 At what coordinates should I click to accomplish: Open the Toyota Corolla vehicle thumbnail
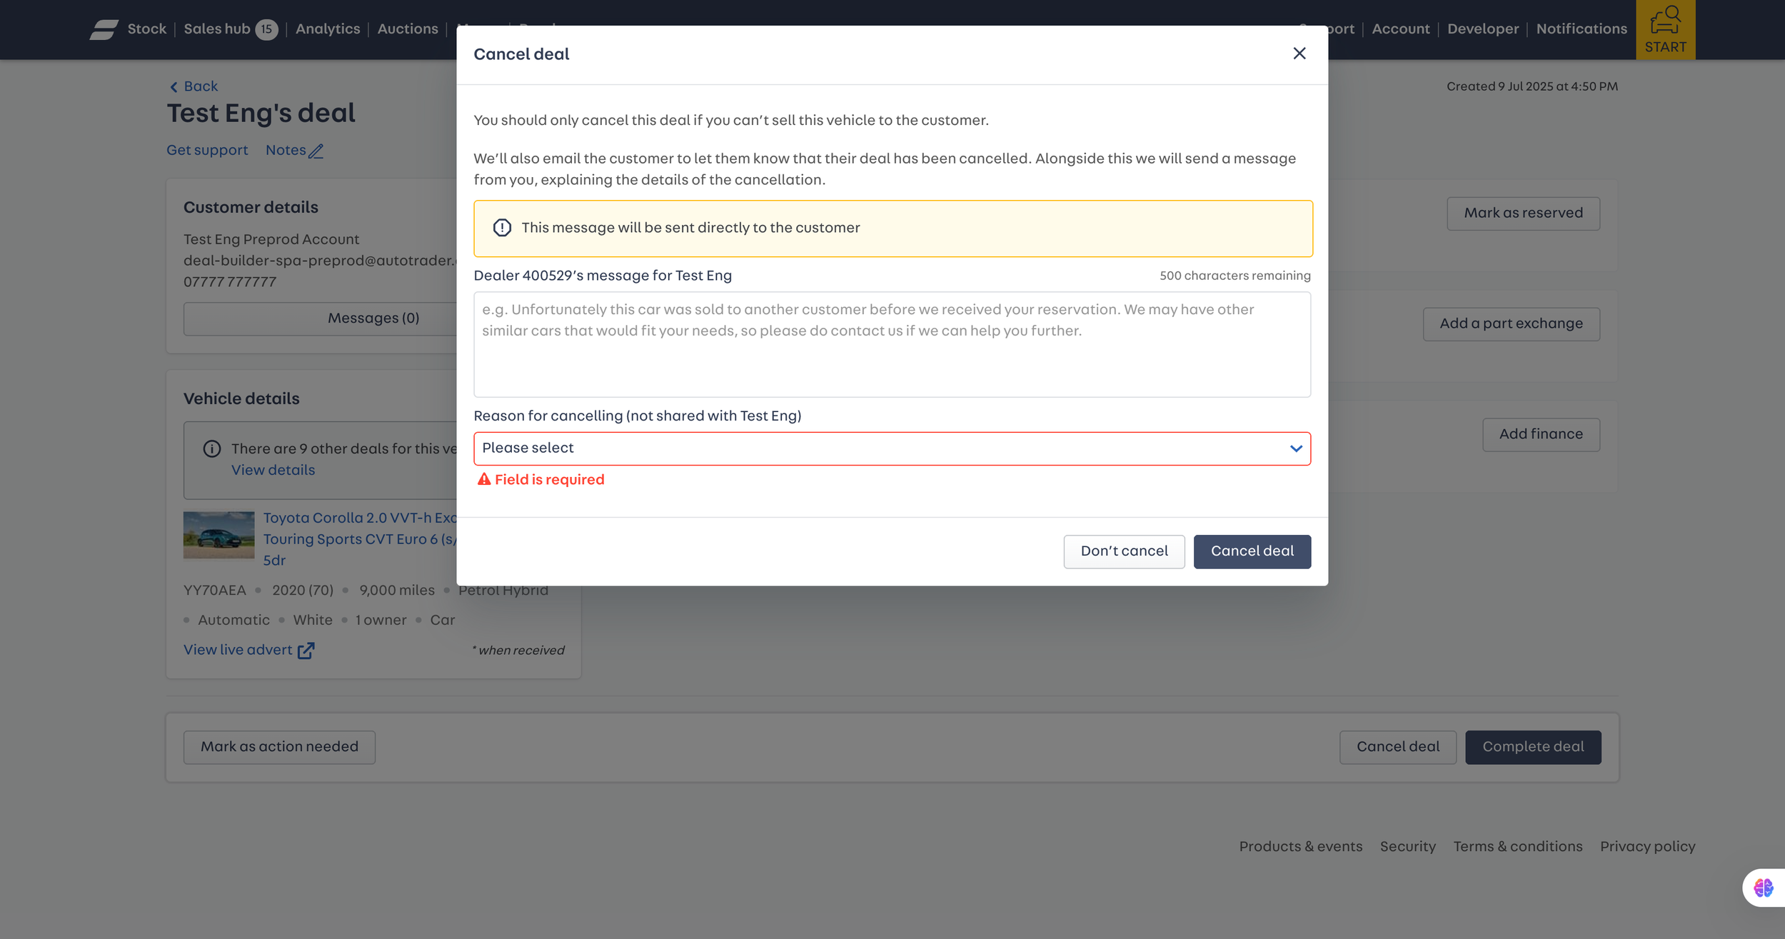218,535
